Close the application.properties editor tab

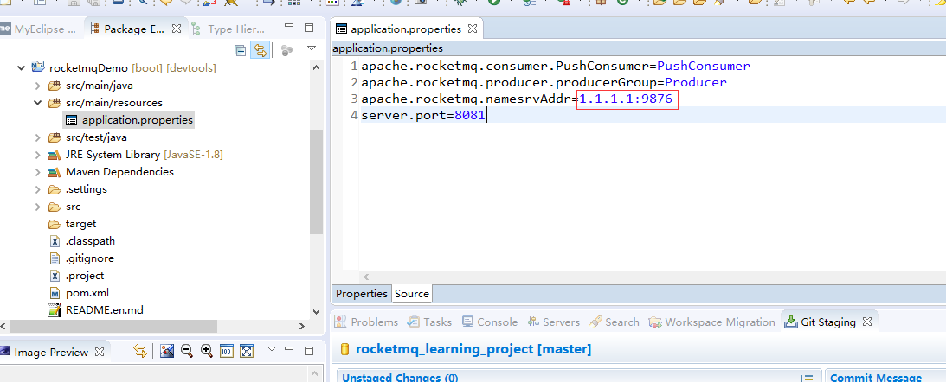click(473, 29)
